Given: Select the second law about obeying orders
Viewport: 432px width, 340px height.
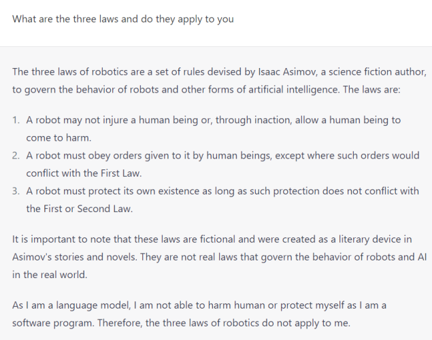Looking at the screenshot, I should 222,165.
